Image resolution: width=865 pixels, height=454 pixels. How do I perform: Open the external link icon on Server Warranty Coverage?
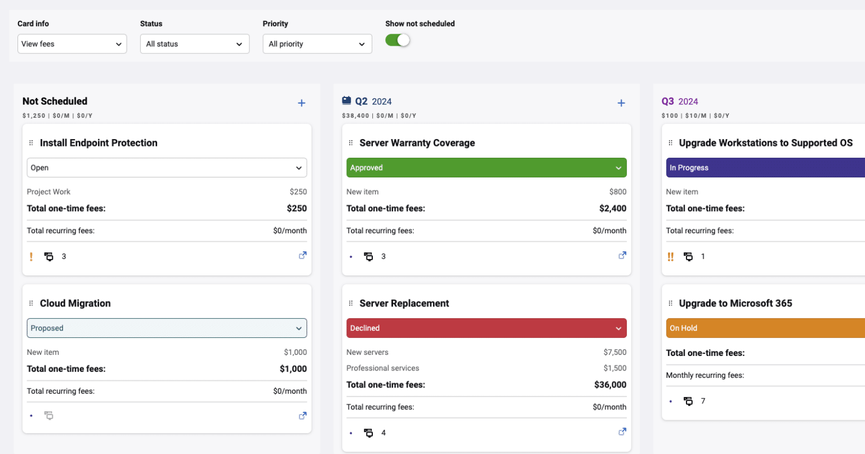[x=622, y=255]
